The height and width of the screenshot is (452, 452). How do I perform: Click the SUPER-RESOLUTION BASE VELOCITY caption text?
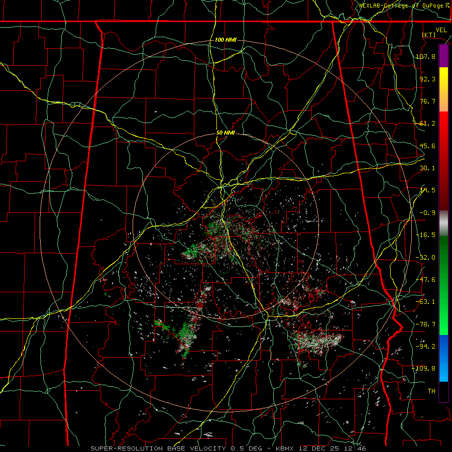[158, 448]
